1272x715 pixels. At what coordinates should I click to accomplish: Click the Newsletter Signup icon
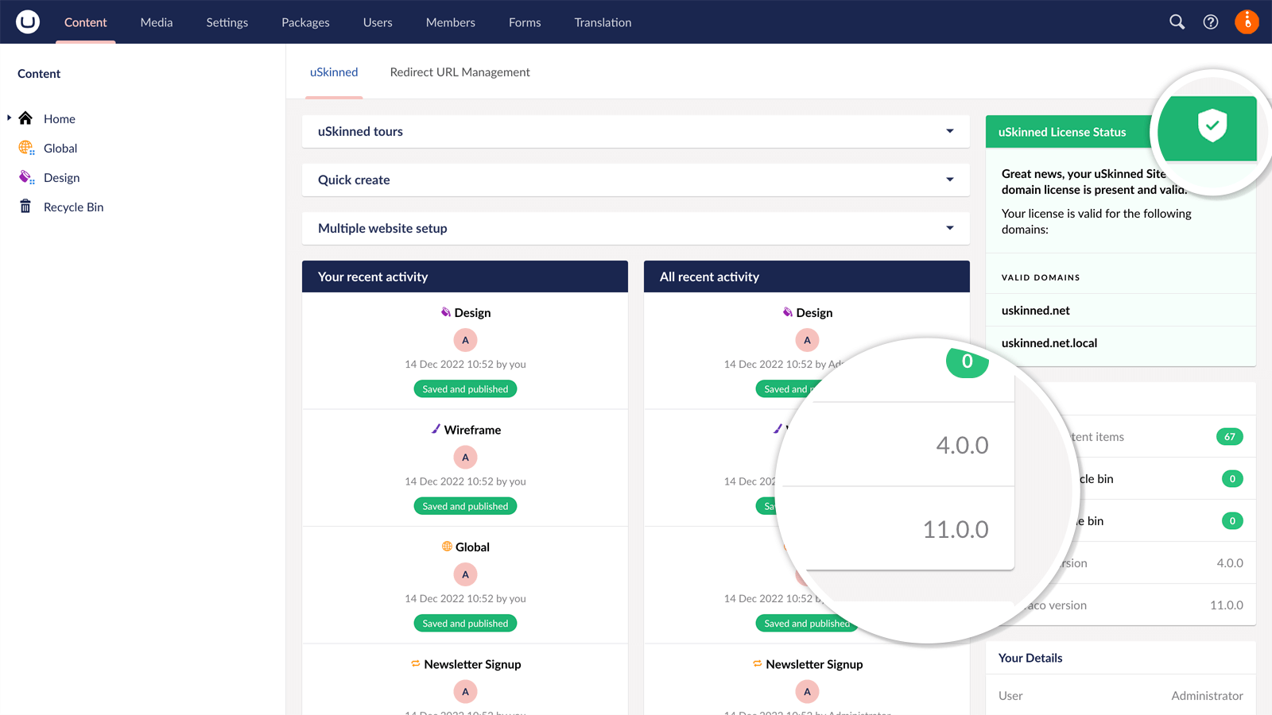click(414, 663)
